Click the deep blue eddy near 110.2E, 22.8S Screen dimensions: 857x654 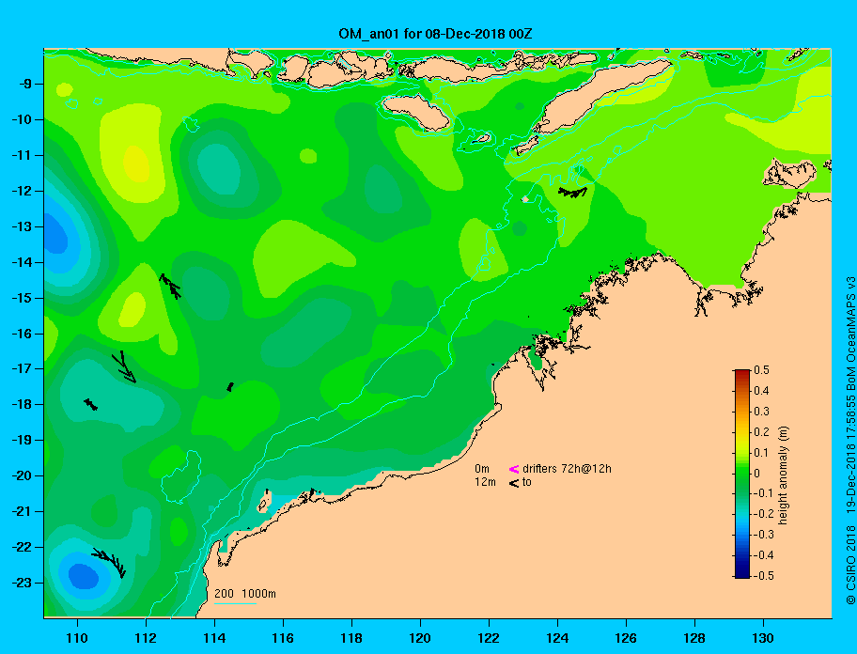(84, 576)
